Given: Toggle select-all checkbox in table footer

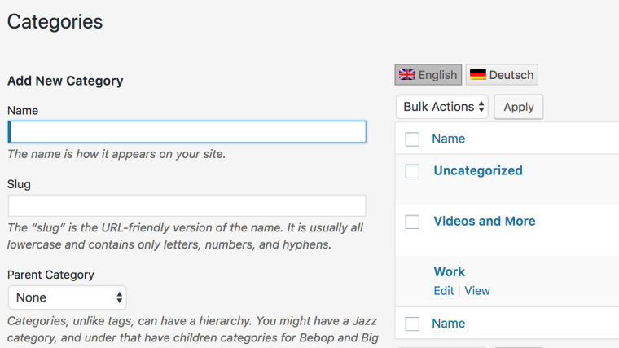Looking at the screenshot, I should pos(412,324).
